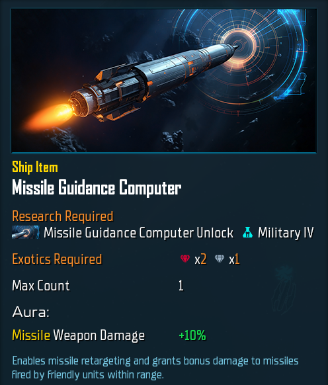Open the Missile Guidance Computer Unlock research
Image resolution: width=328 pixels, height=385 pixels.
click(x=138, y=233)
